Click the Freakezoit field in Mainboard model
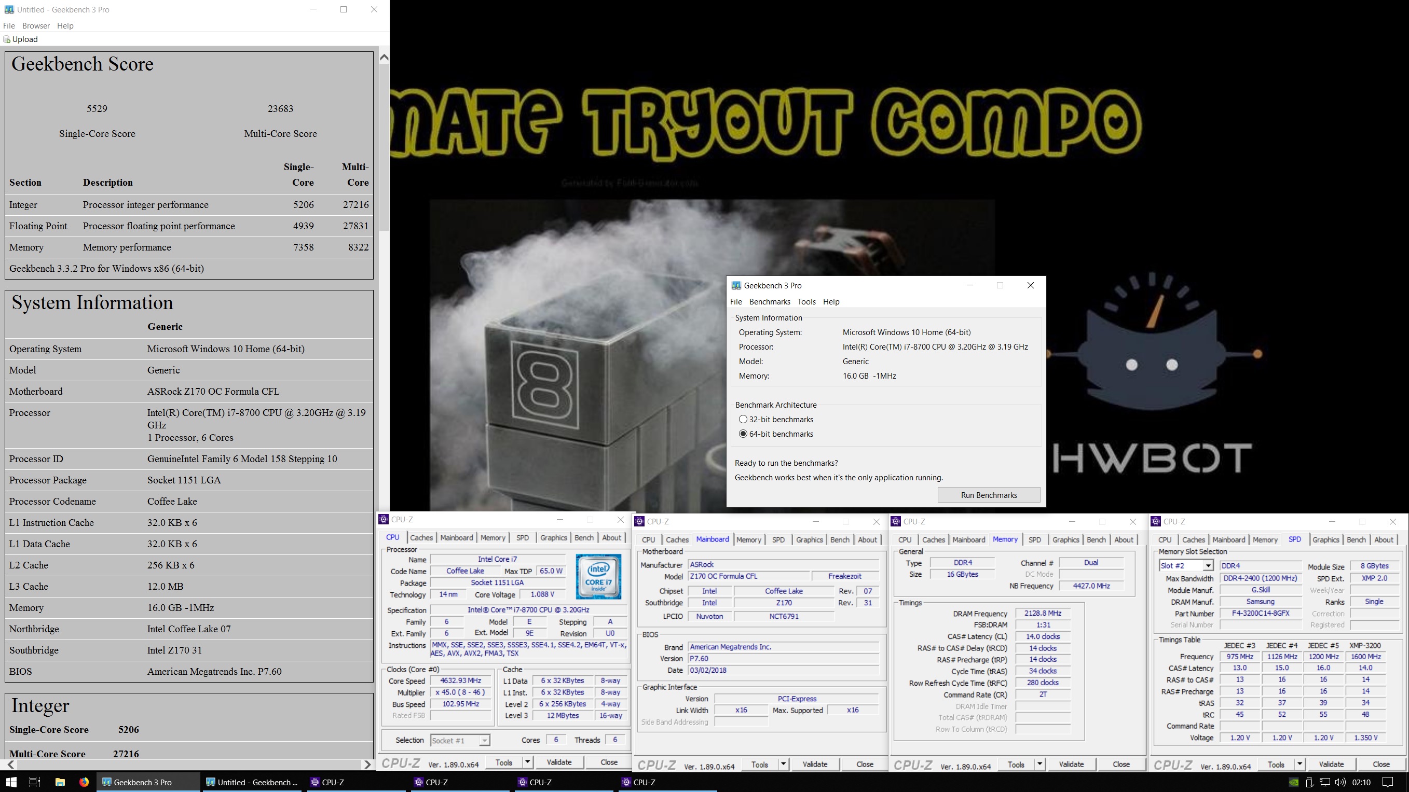The image size is (1409, 792). click(x=844, y=576)
